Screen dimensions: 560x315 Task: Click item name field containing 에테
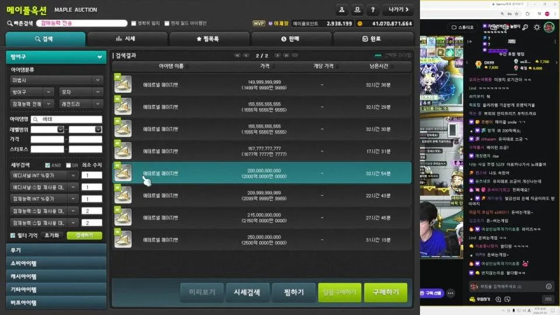66,119
